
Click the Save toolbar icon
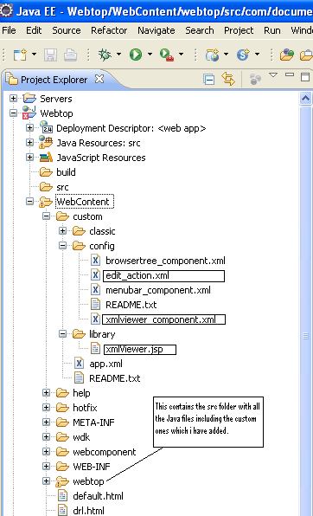tap(51, 55)
